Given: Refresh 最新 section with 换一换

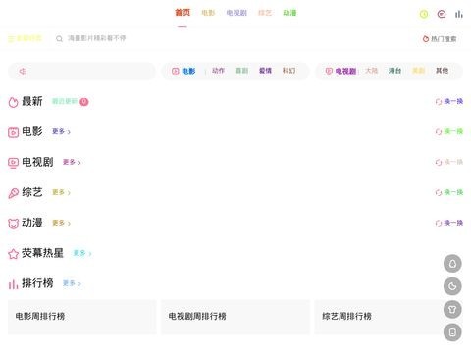Looking at the screenshot, I should pyautogui.click(x=449, y=101).
